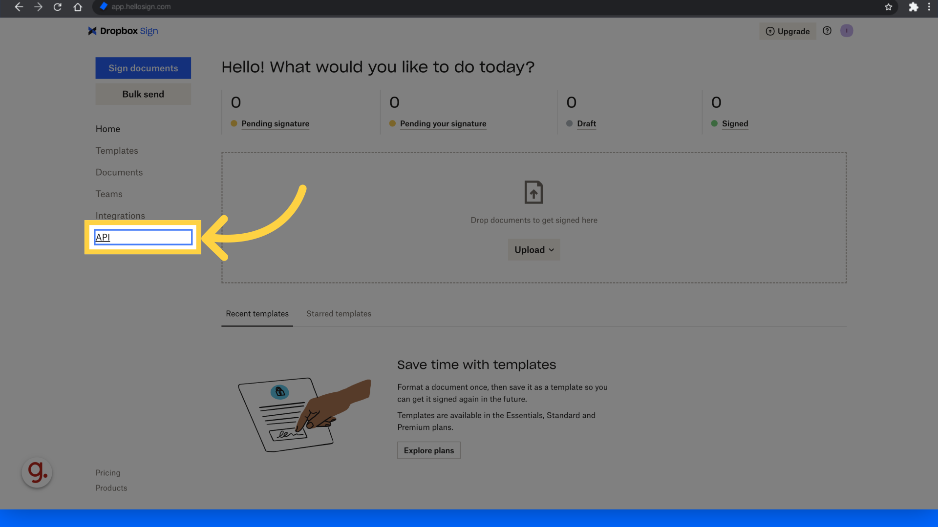This screenshot has height=527, width=938.
Task: Open the browser three-dot menu
Action: [x=930, y=7]
